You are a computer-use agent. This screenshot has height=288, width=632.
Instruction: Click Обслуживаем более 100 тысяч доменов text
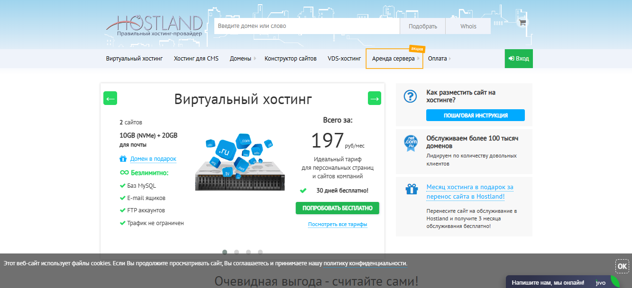472,142
